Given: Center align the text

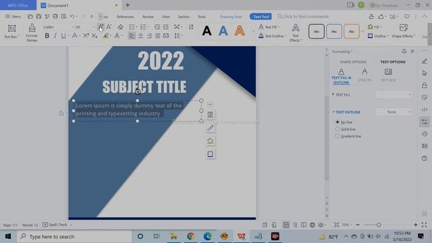Looking at the screenshot, I should [x=140, y=36].
